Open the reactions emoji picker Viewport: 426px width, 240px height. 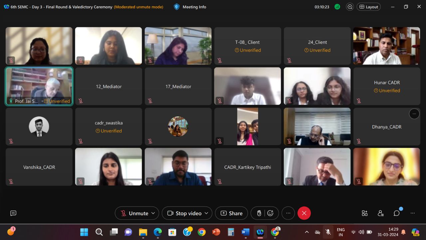click(x=270, y=213)
